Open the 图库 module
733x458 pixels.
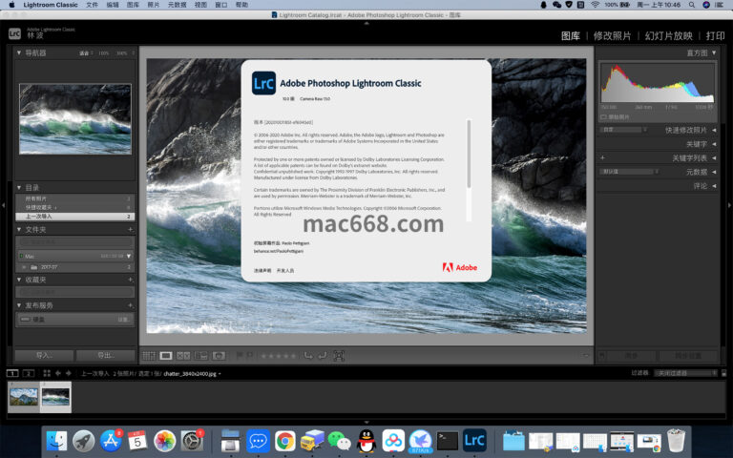[571, 36]
